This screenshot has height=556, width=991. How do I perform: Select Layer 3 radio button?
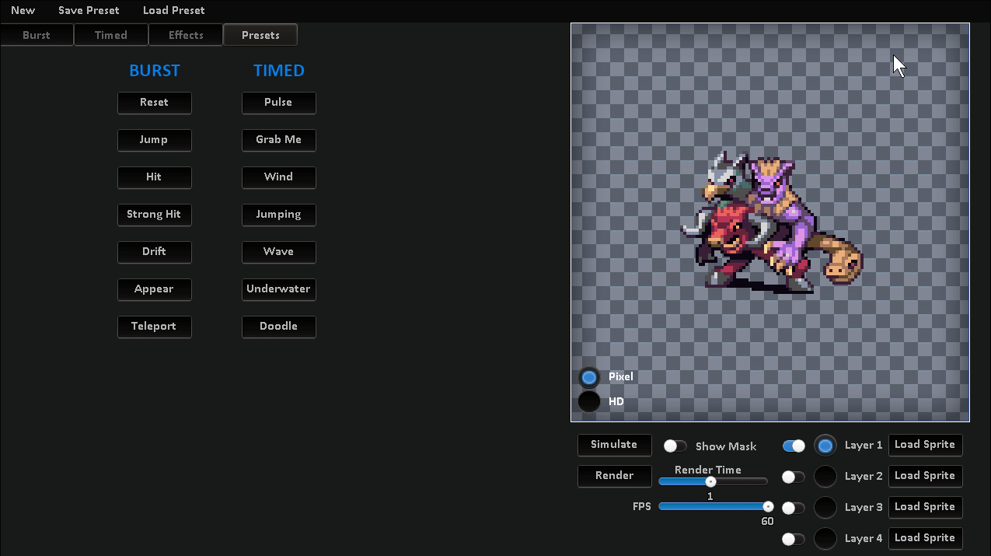pos(825,508)
